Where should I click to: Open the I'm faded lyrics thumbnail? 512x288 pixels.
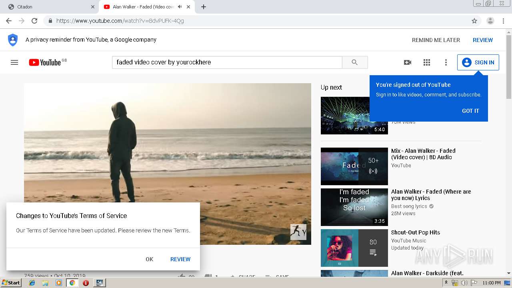pyautogui.click(x=354, y=207)
